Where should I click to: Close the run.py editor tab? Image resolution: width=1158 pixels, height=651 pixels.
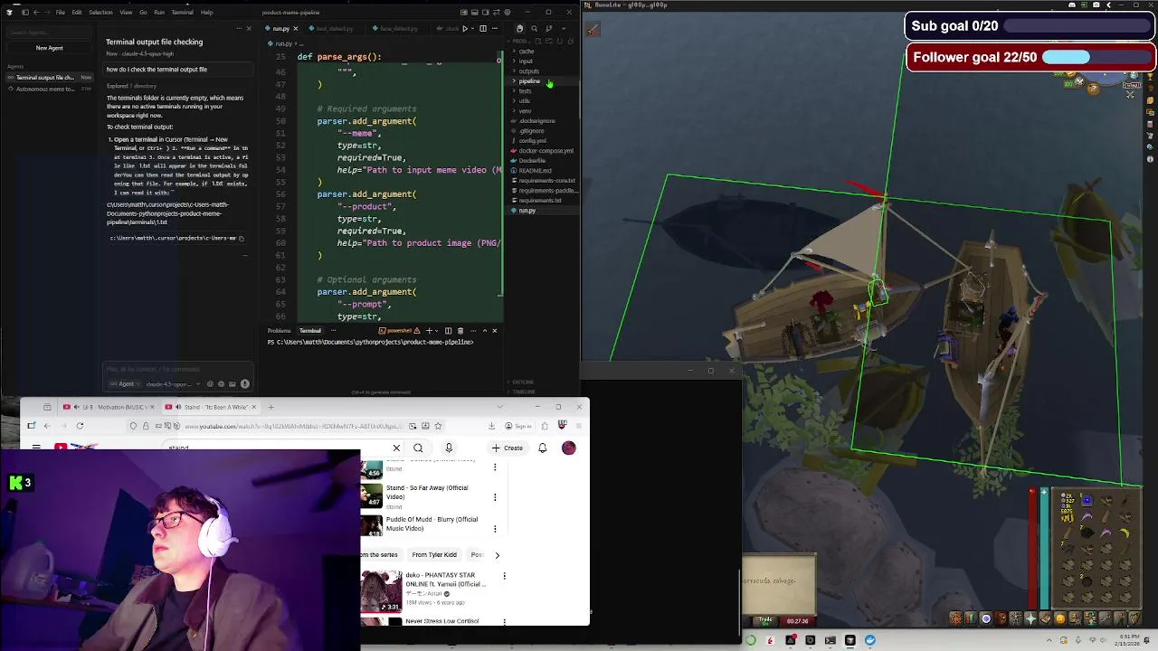pyautogui.click(x=295, y=29)
